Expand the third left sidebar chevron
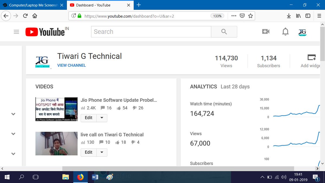The image size is (325, 183). (13, 154)
